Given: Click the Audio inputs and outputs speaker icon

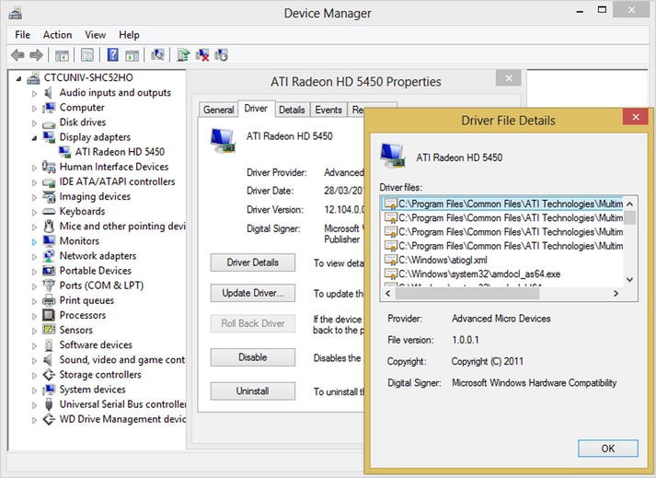Looking at the screenshot, I should coord(49,93).
